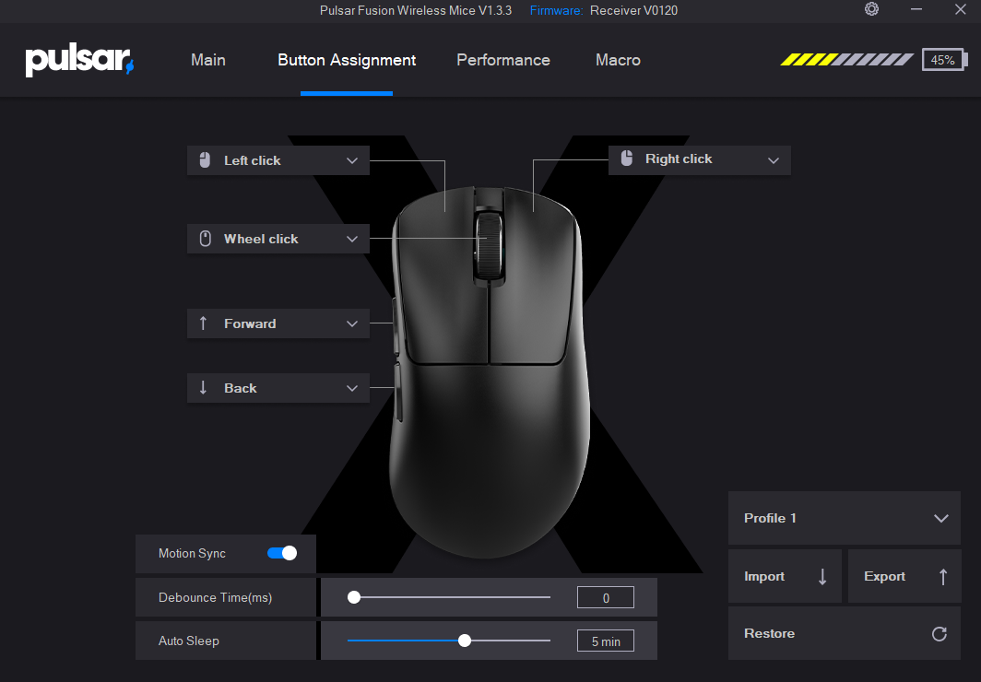Click the Pulsar logo
The width and height of the screenshot is (981, 682).
pyautogui.click(x=79, y=61)
